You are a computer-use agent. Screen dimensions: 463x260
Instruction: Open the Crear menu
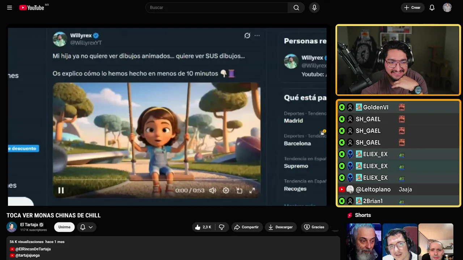pyautogui.click(x=412, y=8)
